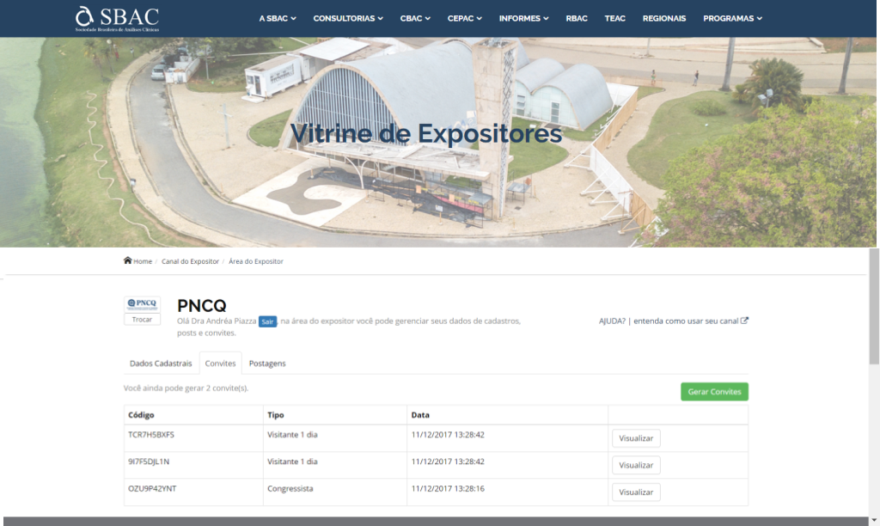Go to the RBAC menu item
Screen dimensions: 880x526
point(577,18)
